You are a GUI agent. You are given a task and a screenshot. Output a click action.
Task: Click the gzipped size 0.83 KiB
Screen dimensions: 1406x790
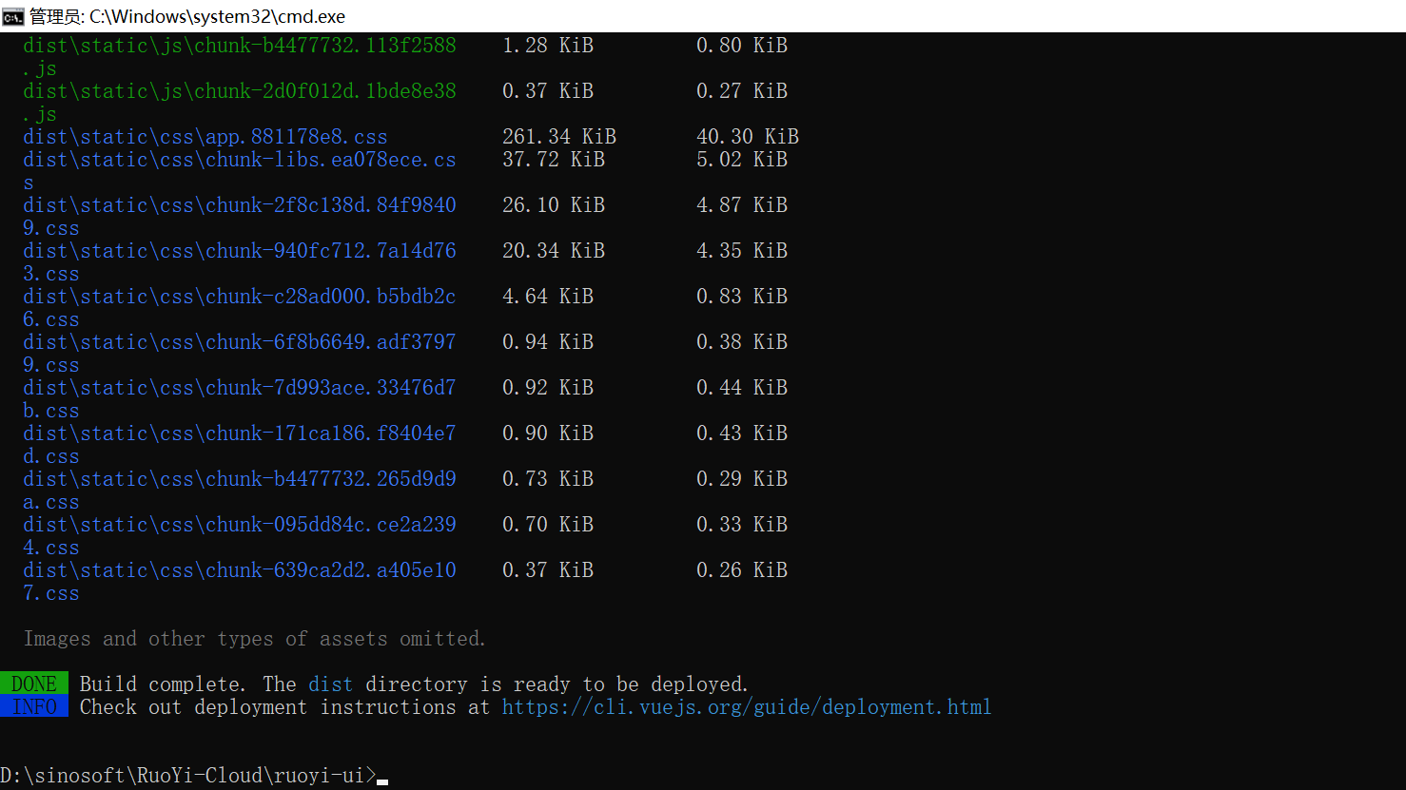742,297
